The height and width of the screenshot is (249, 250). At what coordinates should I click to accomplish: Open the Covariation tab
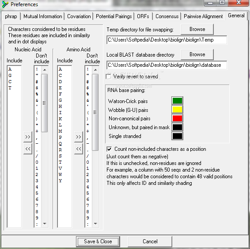(x=79, y=16)
